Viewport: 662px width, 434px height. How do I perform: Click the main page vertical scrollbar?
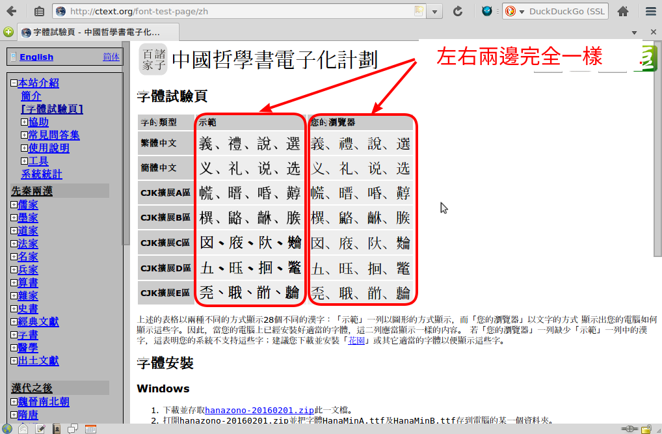tap(657, 149)
